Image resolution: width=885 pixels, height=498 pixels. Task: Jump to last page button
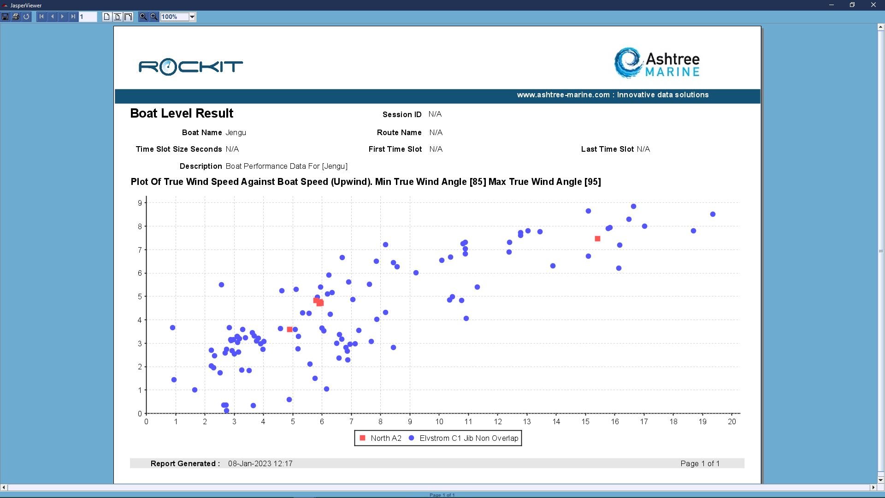point(73,17)
